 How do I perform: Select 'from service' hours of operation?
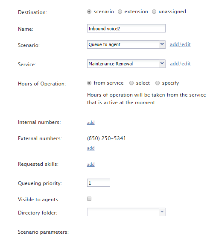(89, 83)
